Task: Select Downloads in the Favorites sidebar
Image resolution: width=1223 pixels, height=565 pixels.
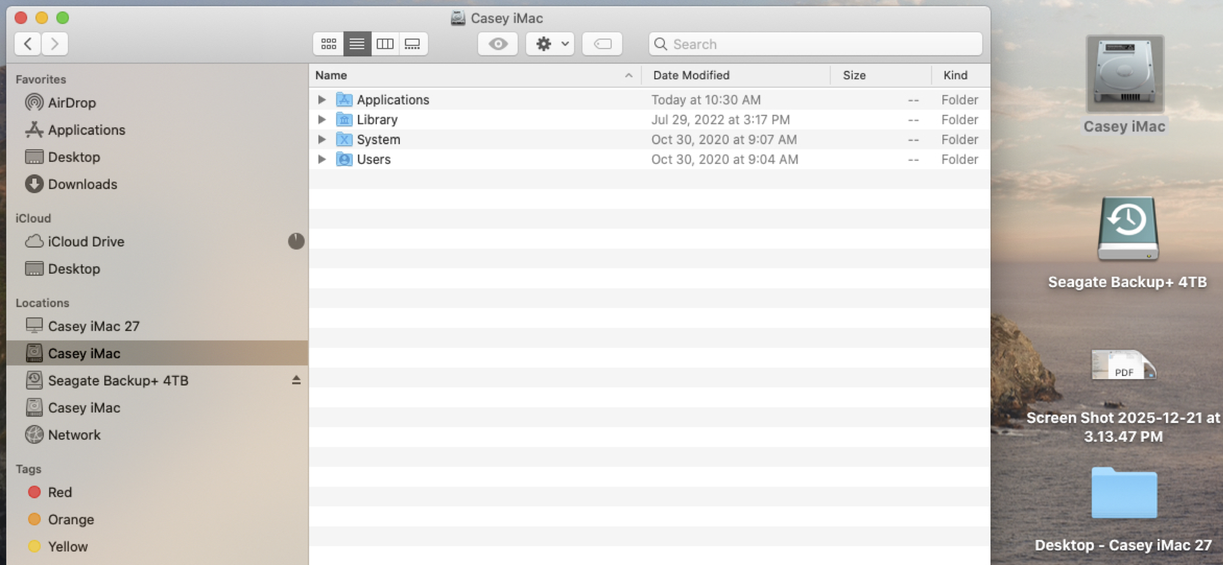Action: click(x=82, y=184)
